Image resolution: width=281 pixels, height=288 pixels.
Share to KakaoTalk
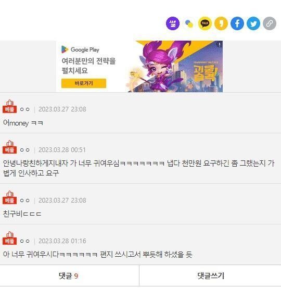[x=205, y=23]
